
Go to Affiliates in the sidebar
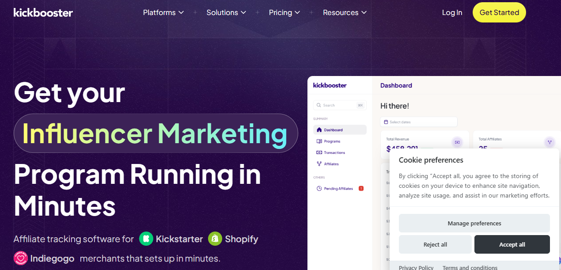331,164
